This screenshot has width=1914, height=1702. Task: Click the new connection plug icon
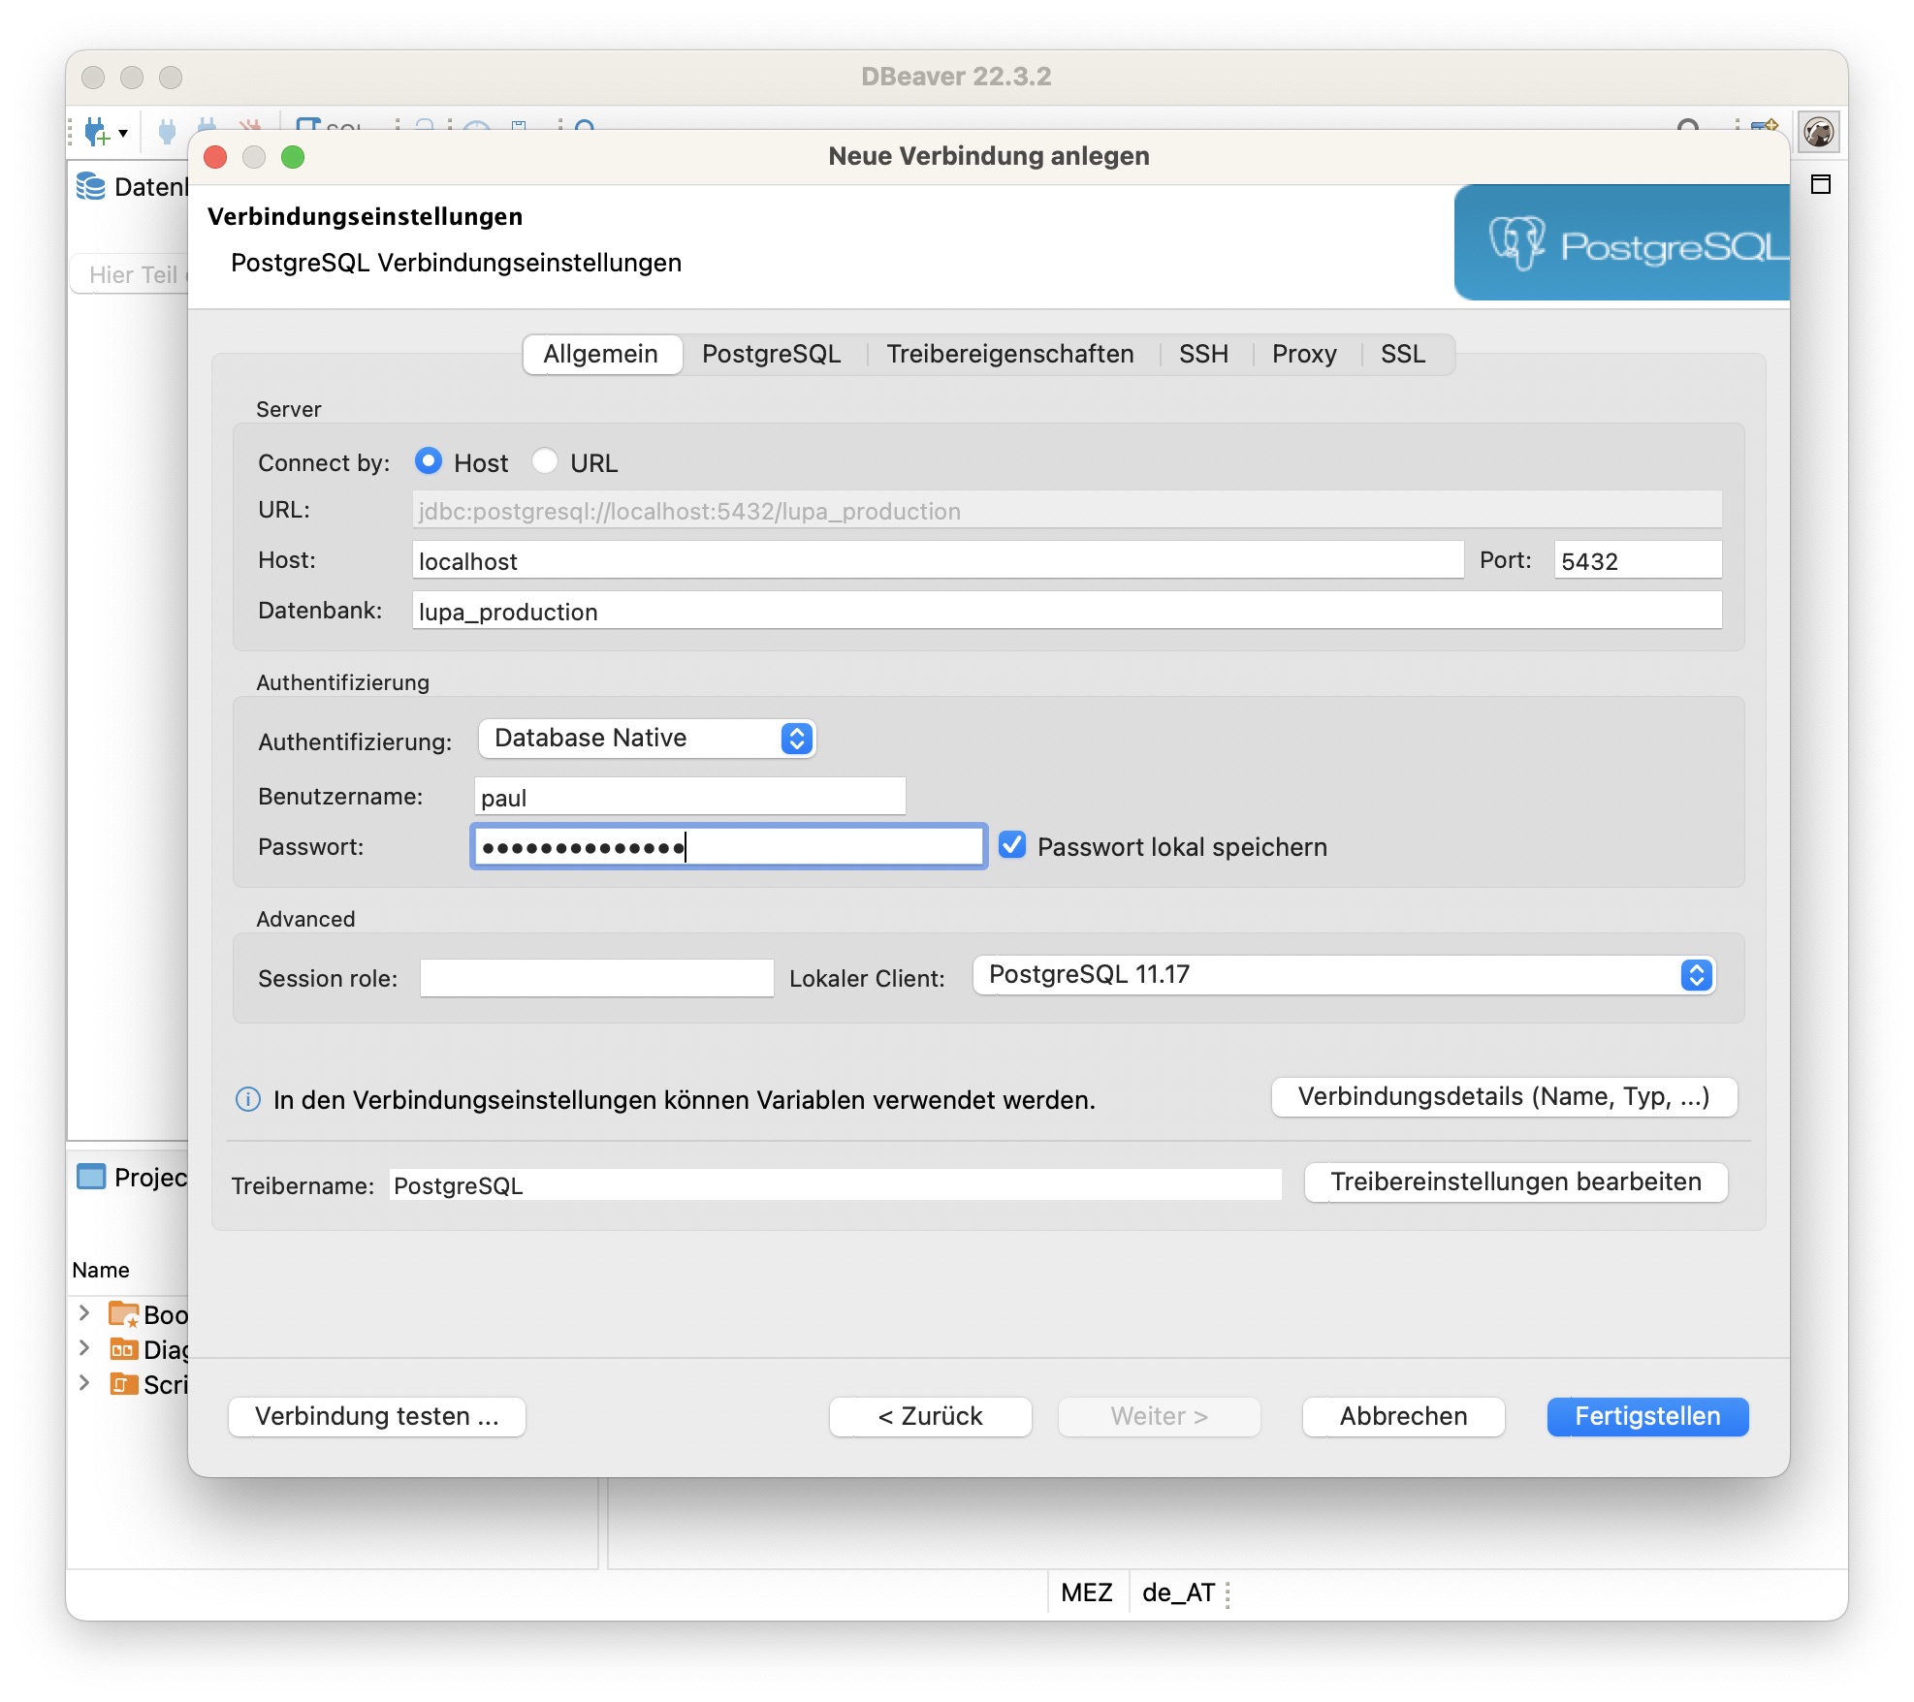tap(98, 132)
